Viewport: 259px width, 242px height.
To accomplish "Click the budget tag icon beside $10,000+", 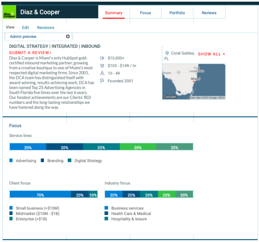I will pyautogui.click(x=102, y=58).
